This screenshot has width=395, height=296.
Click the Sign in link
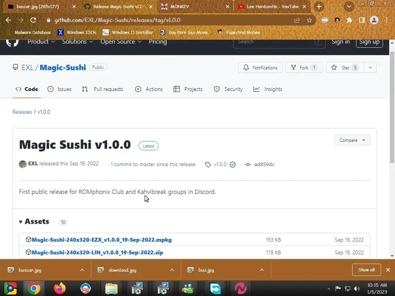coord(341,42)
